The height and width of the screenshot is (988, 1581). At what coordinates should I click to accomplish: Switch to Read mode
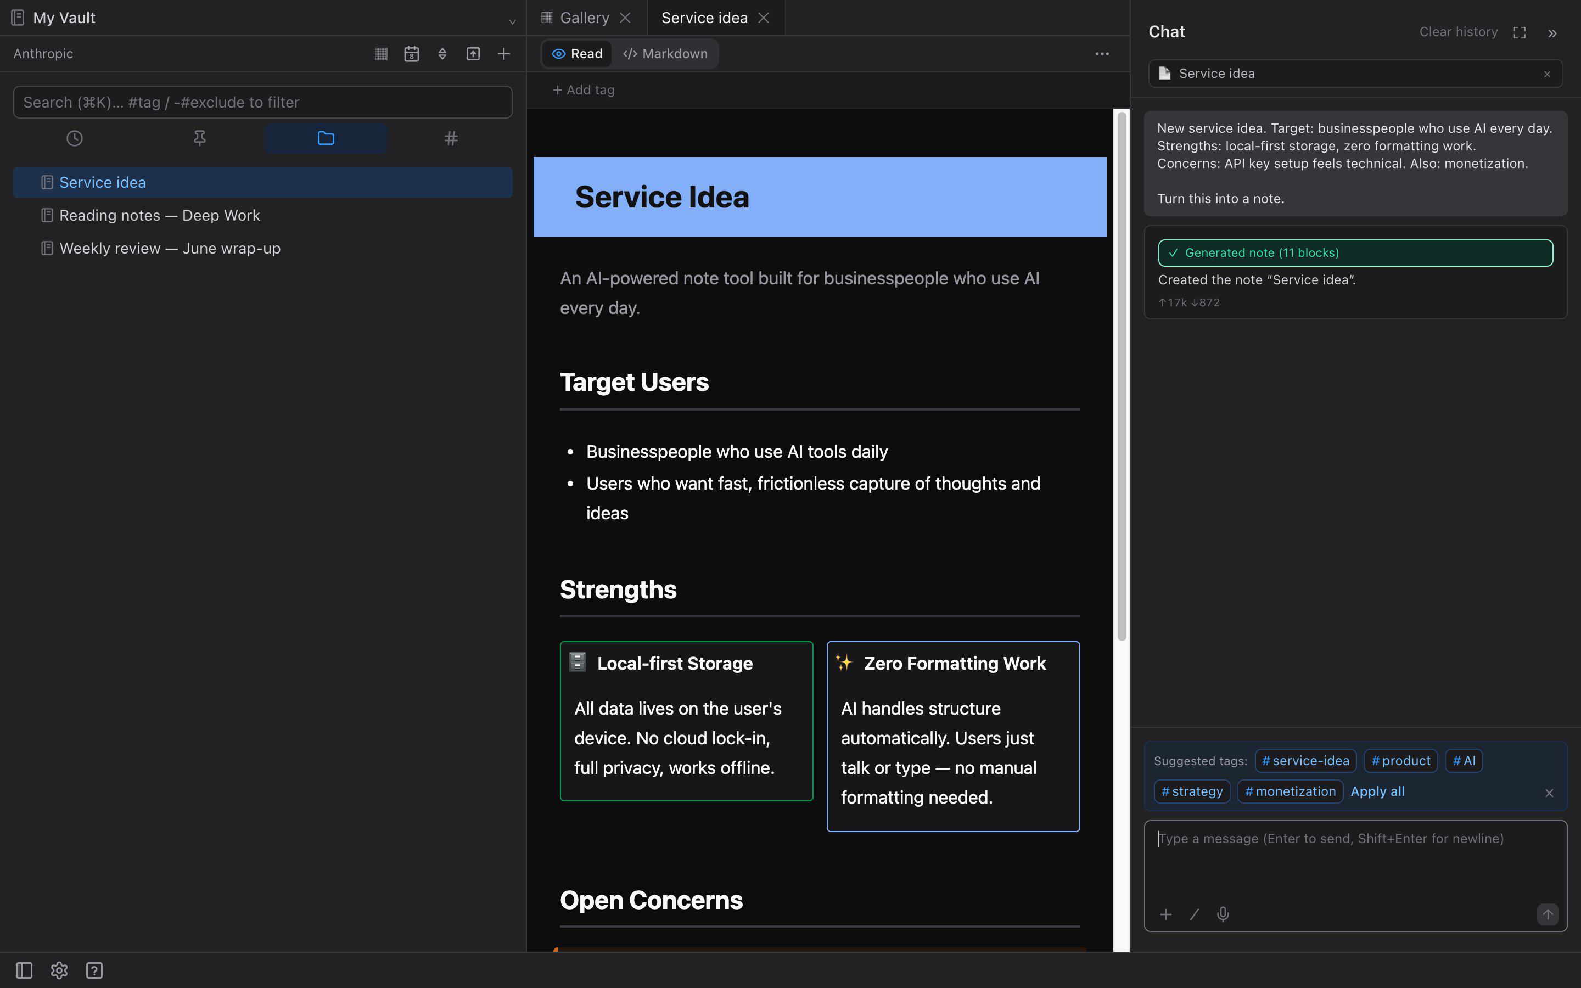click(x=577, y=54)
